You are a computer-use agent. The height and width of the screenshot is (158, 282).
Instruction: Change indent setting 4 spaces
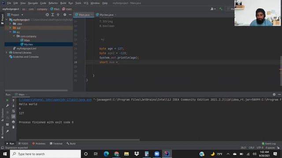pyautogui.click(x=270, y=148)
